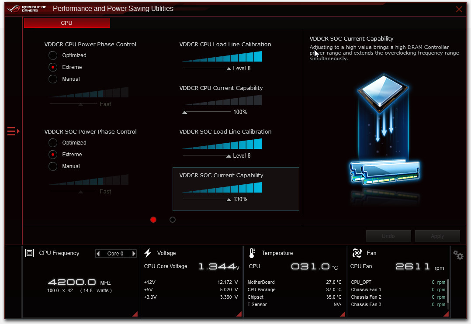This screenshot has height=324, width=471.
Task: Select Extreme for VDDCR SOC Power Phase
Action: [53, 154]
